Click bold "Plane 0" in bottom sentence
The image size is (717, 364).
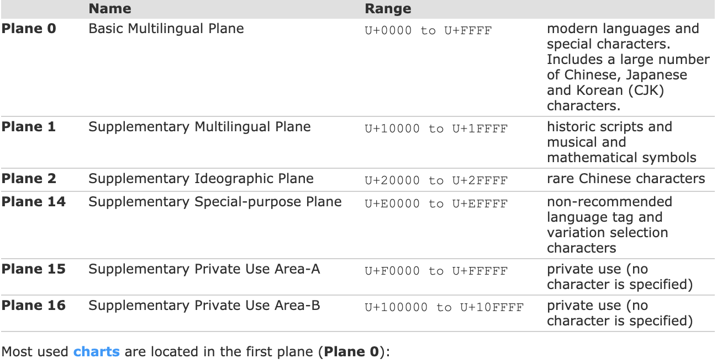pos(352,351)
